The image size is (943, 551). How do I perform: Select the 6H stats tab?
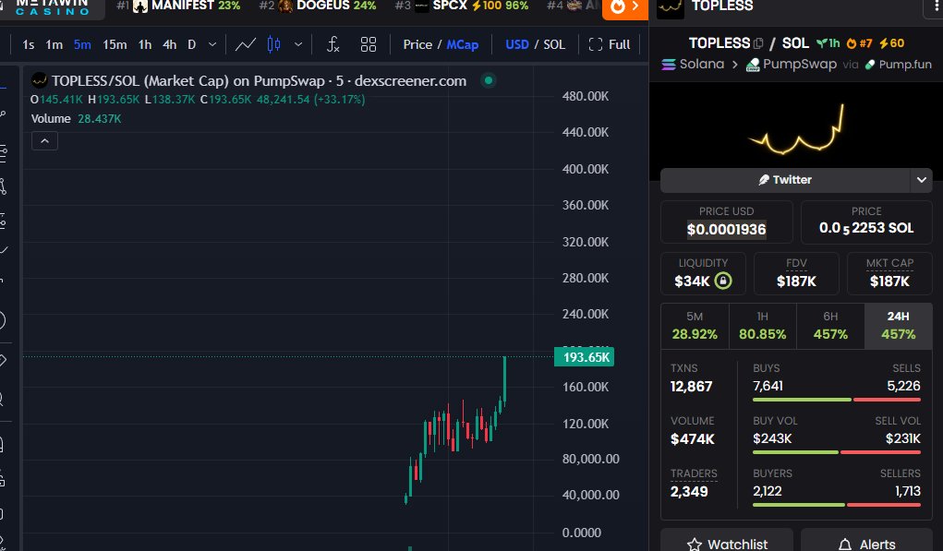point(830,327)
